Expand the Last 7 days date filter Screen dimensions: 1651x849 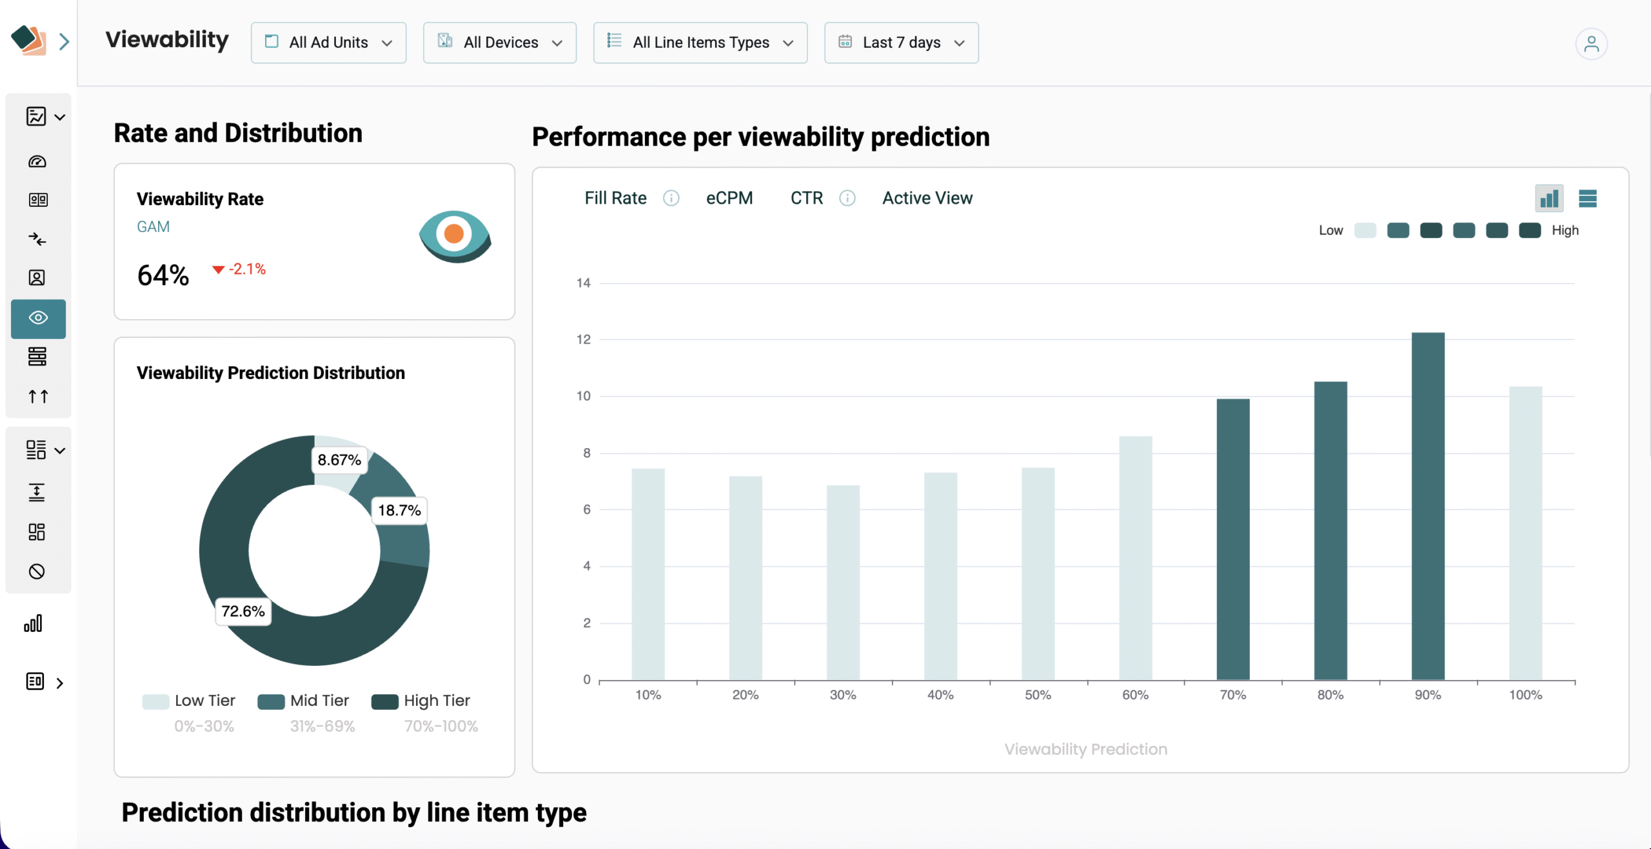pos(901,43)
